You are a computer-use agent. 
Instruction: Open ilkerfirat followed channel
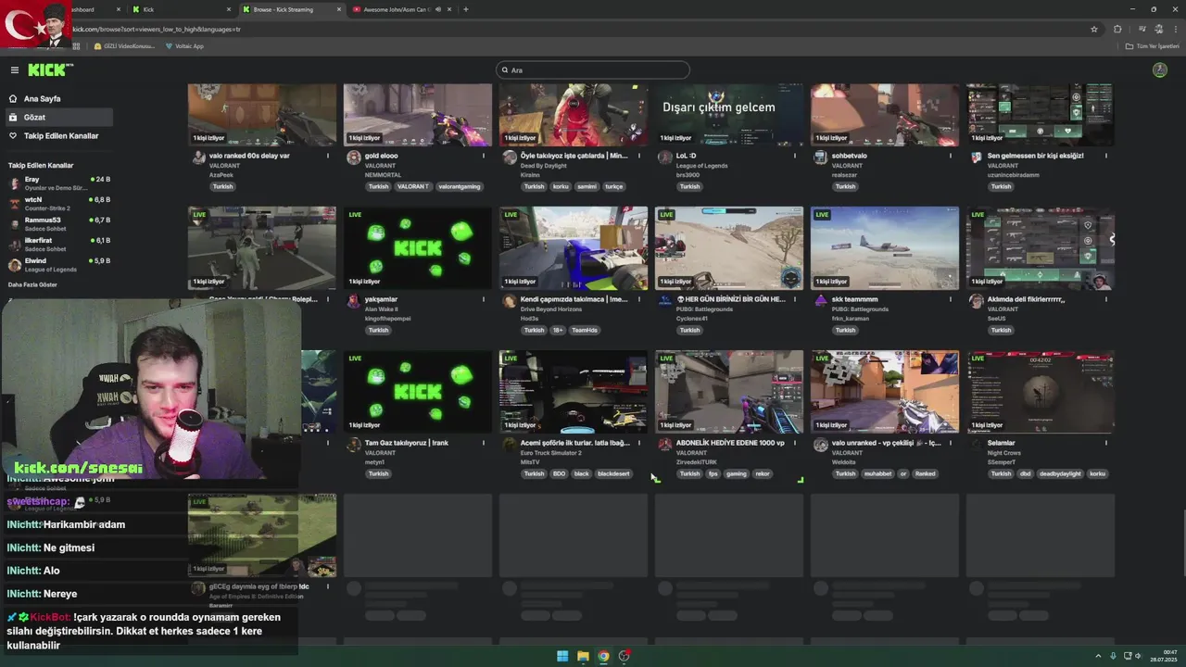[57, 244]
